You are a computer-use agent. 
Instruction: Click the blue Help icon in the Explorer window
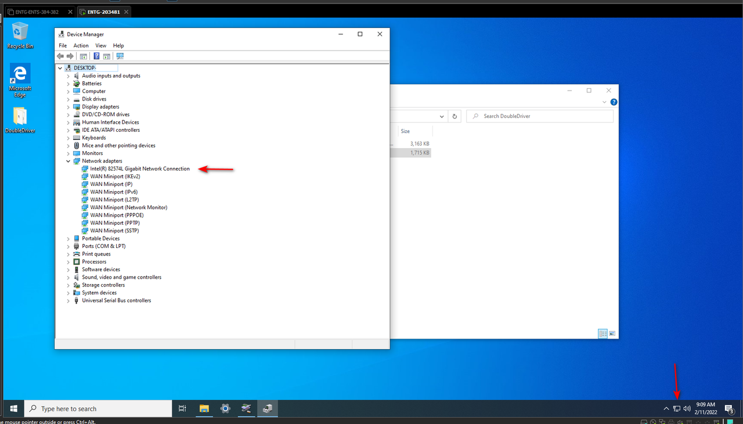(x=614, y=102)
